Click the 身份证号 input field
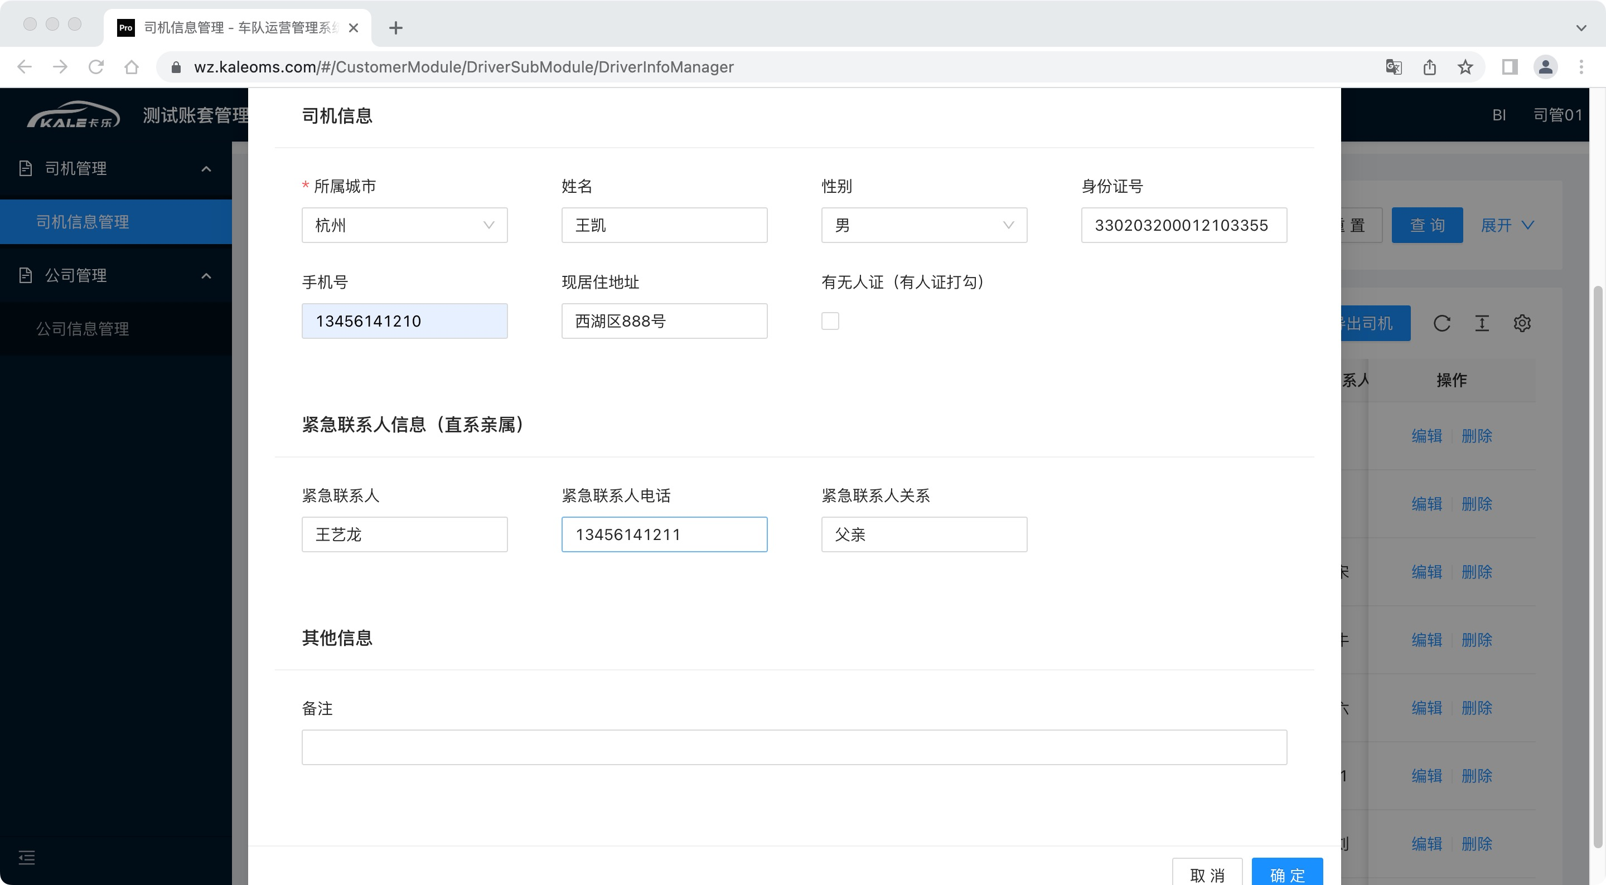The image size is (1606, 885). 1184,225
